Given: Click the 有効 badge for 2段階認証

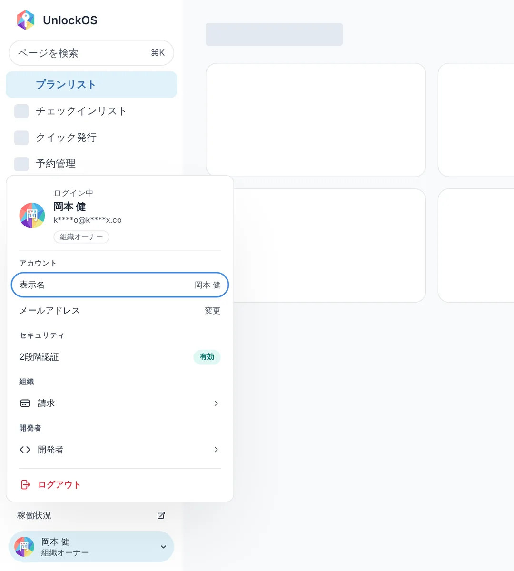Looking at the screenshot, I should coord(207,357).
